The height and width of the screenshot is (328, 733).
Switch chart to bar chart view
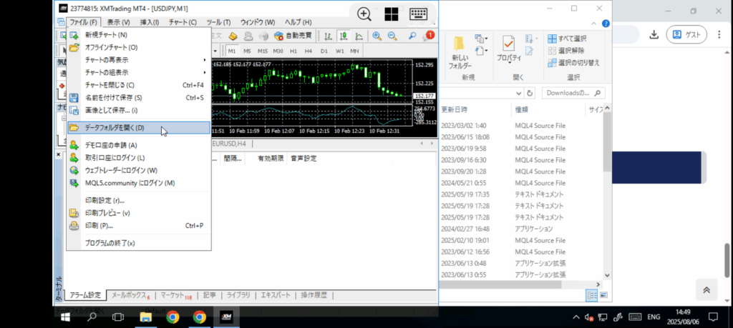(x=328, y=36)
